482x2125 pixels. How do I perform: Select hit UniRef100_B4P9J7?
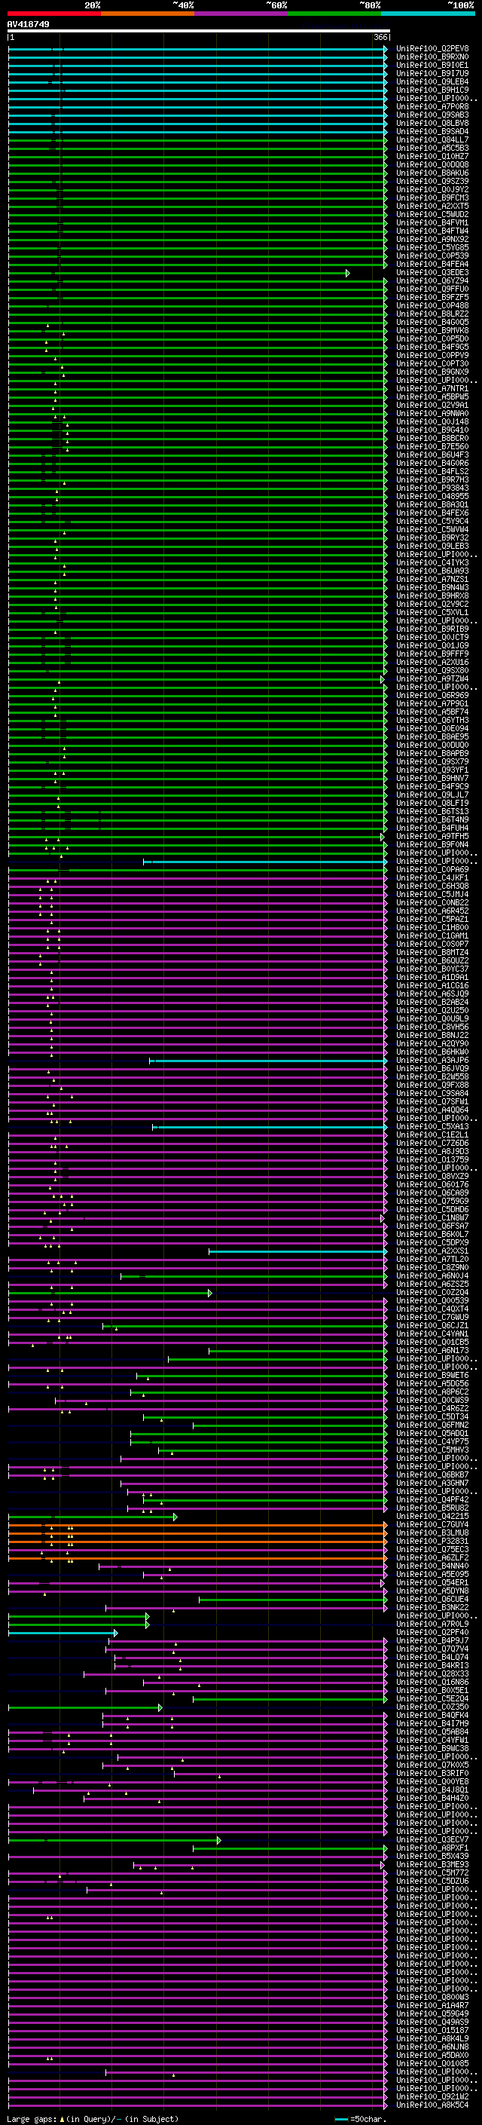[432, 1641]
